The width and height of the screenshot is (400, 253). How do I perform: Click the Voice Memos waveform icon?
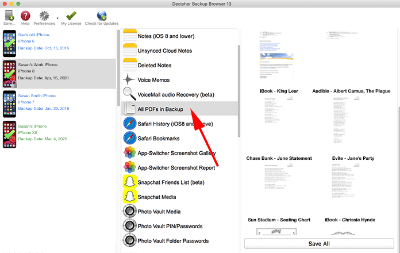[129, 80]
